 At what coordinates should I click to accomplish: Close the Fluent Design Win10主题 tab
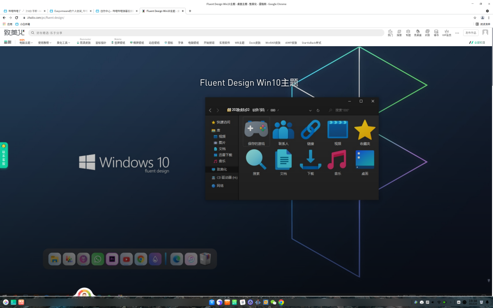[182, 11]
